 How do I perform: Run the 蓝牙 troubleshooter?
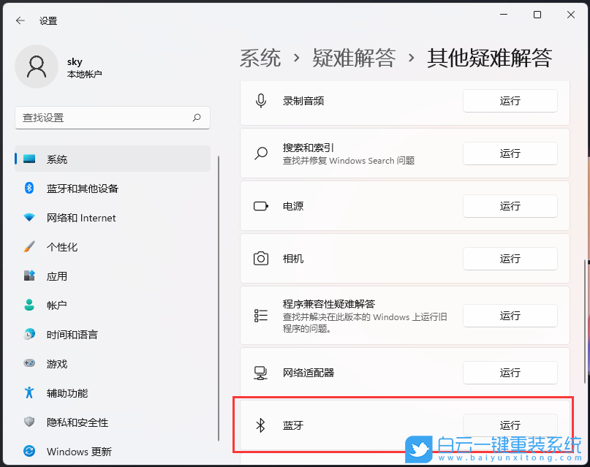(x=510, y=425)
